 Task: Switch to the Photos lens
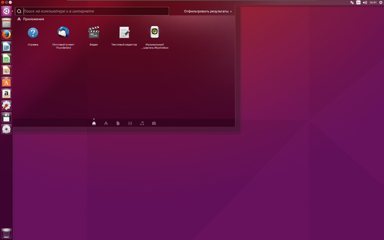tap(154, 123)
